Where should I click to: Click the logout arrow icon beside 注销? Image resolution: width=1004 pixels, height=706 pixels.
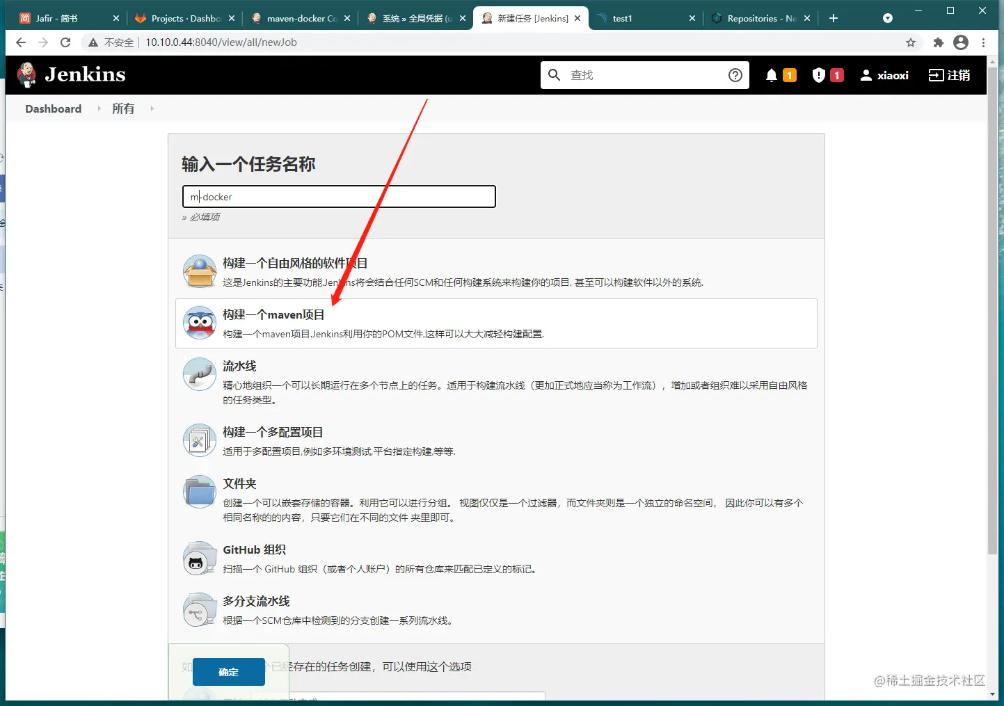pyautogui.click(x=936, y=75)
